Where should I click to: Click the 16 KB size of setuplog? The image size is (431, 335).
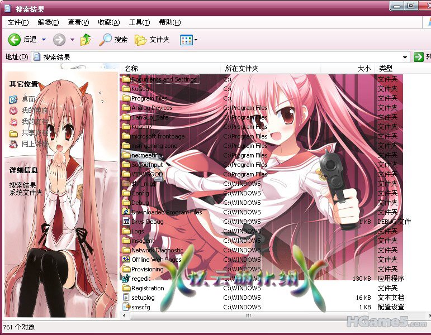[x=363, y=298]
